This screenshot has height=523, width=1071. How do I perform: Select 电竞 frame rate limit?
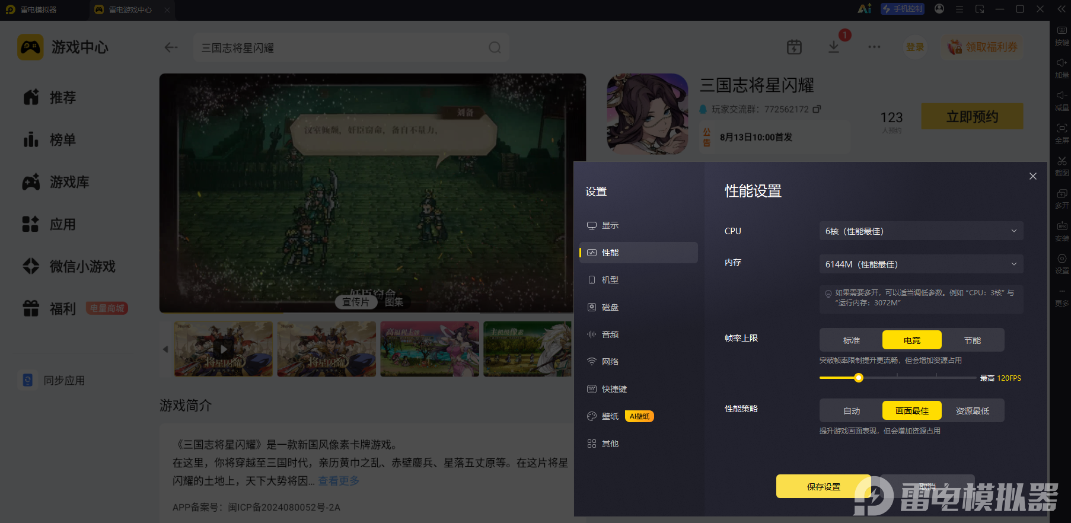coord(912,340)
